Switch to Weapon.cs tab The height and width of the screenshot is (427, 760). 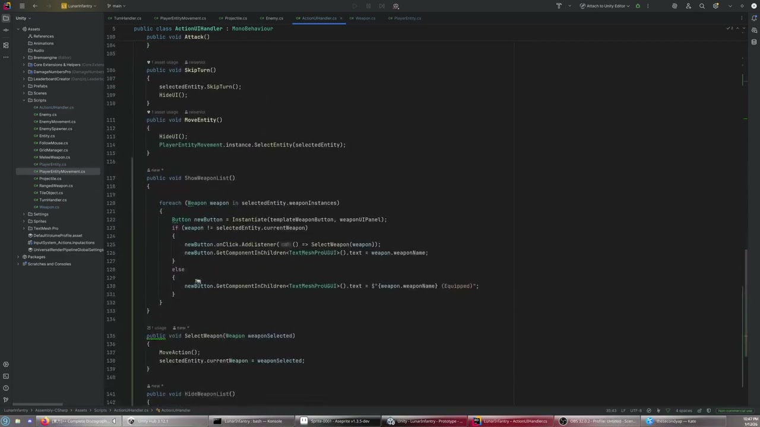(x=362, y=18)
